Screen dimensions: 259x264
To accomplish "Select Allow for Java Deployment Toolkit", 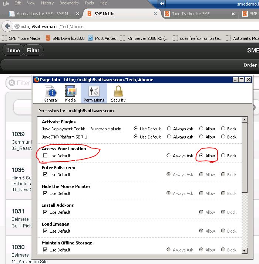I will pyautogui.click(x=201, y=128).
